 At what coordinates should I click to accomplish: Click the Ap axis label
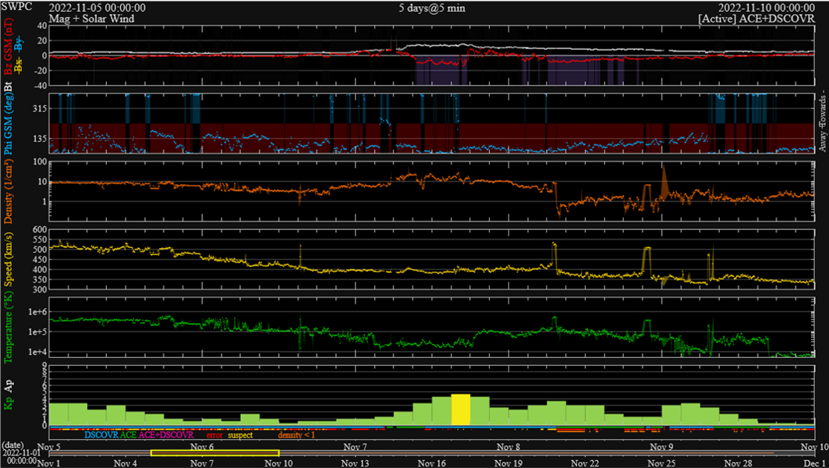click(9, 385)
